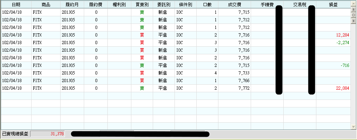Click date 102/04/18 in the 7,766 row
Image resolution: width=357 pixels, height=140 pixels.
click(x=12, y=81)
